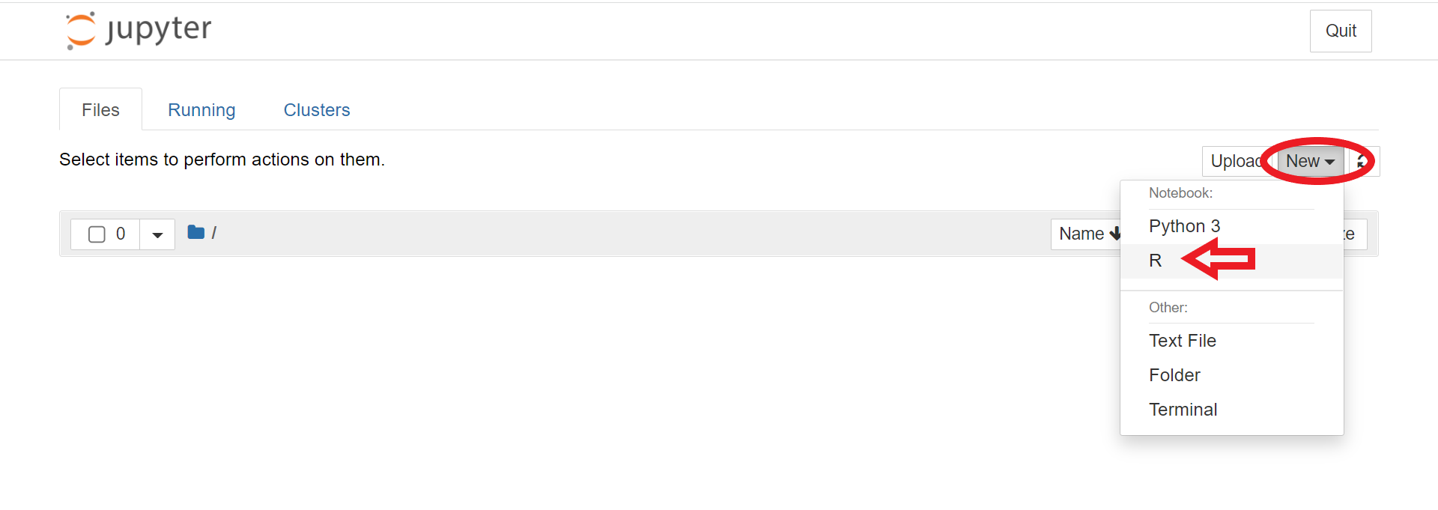Click the Jupyter logo

coord(139,31)
